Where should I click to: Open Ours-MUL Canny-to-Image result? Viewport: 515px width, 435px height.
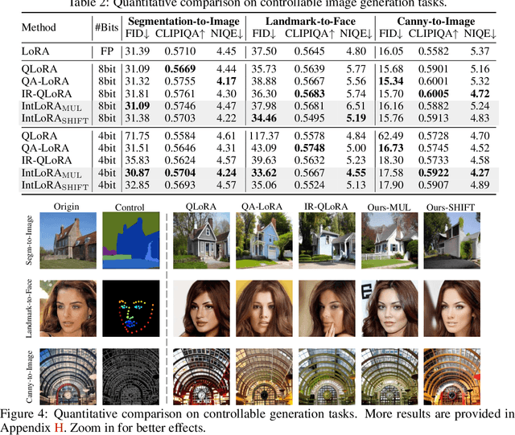tap(389, 376)
